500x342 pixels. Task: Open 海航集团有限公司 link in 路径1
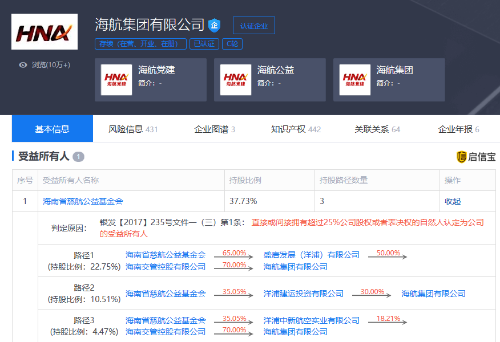tap(296, 267)
